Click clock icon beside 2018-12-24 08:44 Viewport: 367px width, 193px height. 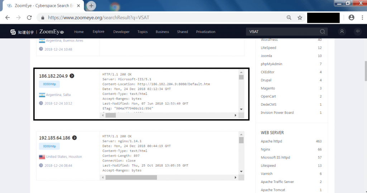(41, 165)
